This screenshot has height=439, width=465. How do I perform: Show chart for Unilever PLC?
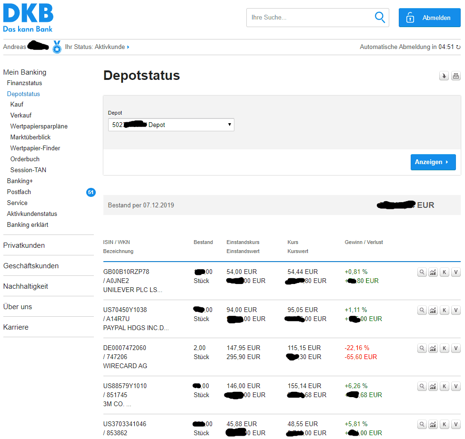tap(433, 272)
